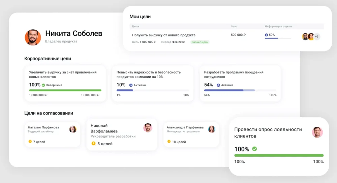Click the Цель 1 000 000 ₽ value
The height and width of the screenshot is (183, 337).
click(x=144, y=42)
